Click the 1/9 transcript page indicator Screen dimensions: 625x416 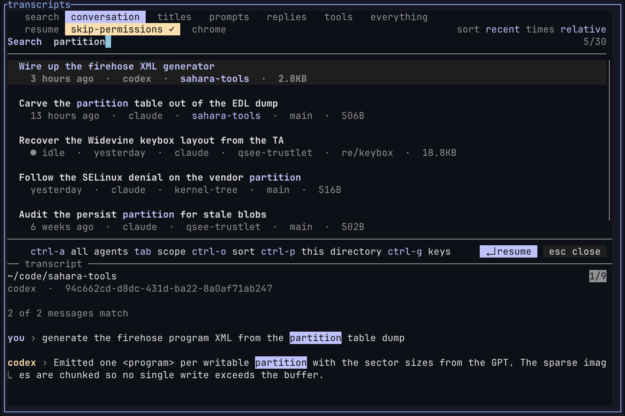598,276
